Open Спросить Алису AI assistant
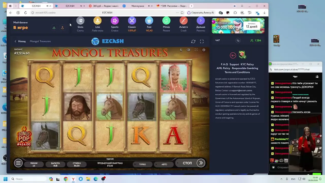Image resolution: width=325 pixels, height=183 pixels. coord(201,13)
